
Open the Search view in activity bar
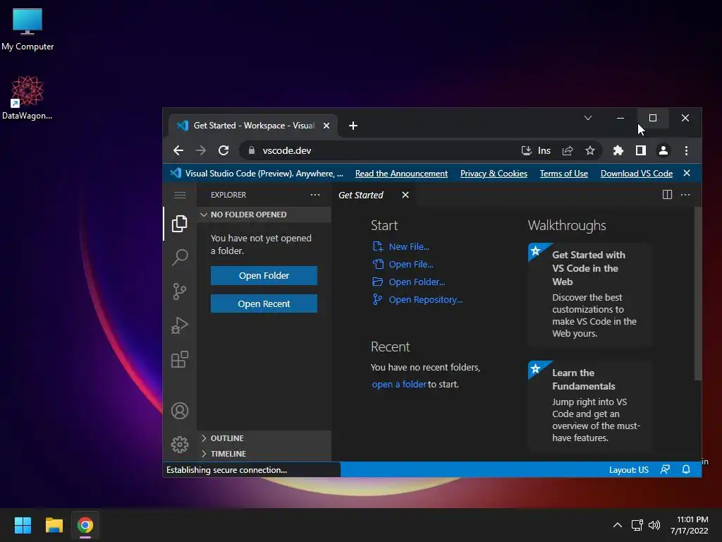(180, 257)
